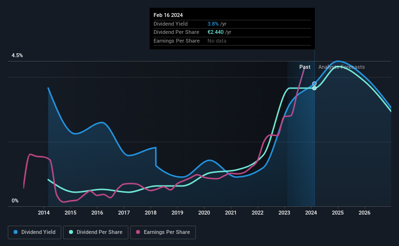Click the €2.440 dividend per share value
399x246 pixels.
215,32
